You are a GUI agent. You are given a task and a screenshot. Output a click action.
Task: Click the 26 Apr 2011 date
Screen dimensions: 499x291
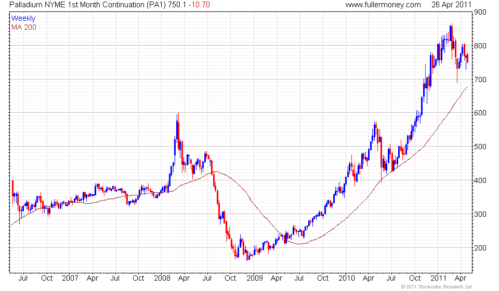click(451, 5)
